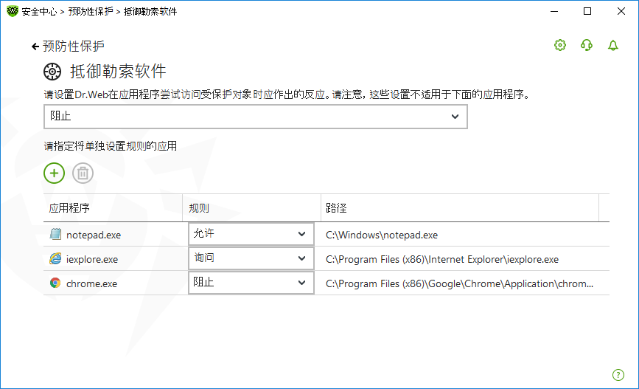Click the chrome.exe application icon
The height and width of the screenshot is (389, 639).
(x=55, y=283)
